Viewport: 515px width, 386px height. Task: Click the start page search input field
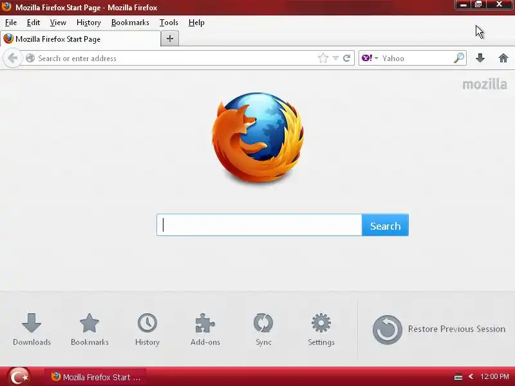pos(259,225)
